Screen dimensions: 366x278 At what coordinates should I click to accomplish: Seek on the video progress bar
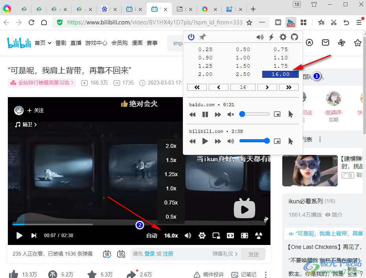click(x=139, y=224)
